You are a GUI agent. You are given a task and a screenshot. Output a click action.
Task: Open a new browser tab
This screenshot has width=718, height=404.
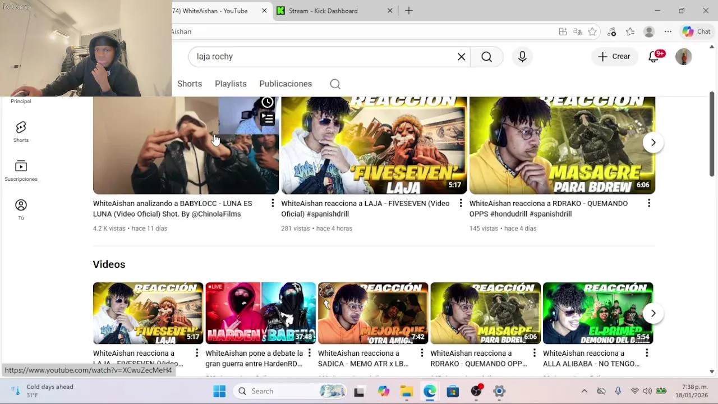pos(409,11)
